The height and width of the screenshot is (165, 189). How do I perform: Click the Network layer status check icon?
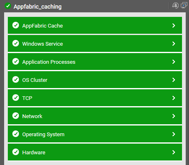click(x=16, y=116)
